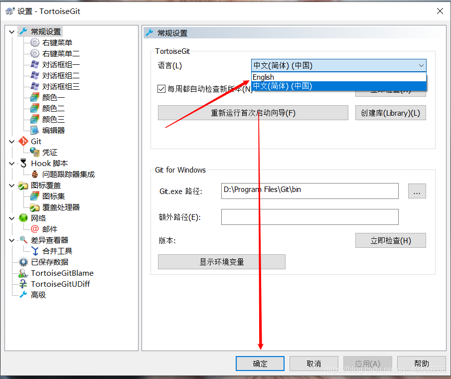Click the magnifier icon for 差异查看器
This screenshot has width=451, height=379.
pos(23,240)
